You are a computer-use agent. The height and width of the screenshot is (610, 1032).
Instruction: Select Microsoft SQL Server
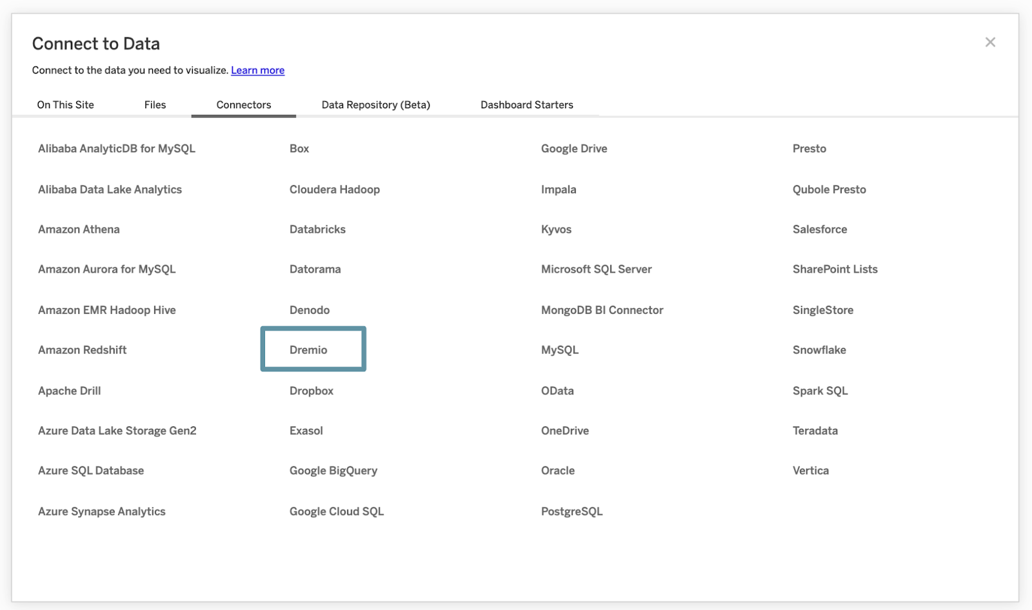(595, 269)
